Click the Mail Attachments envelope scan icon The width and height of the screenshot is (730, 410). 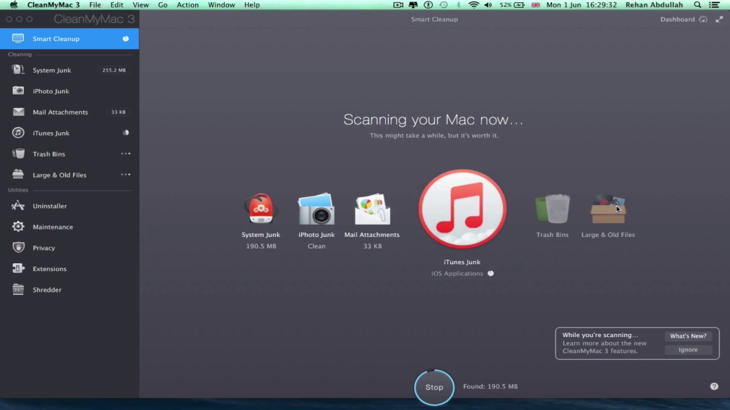372,209
